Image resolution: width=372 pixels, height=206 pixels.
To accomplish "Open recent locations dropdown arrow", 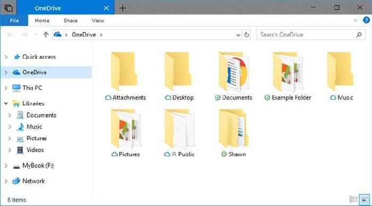I will coord(36,35).
